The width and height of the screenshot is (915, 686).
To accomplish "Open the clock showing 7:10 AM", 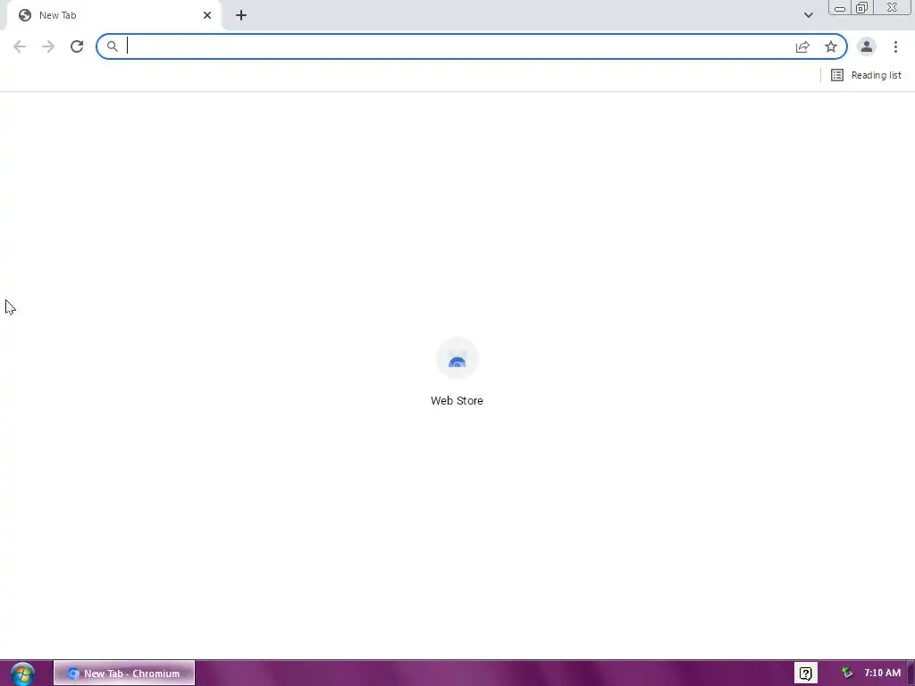I will [882, 673].
